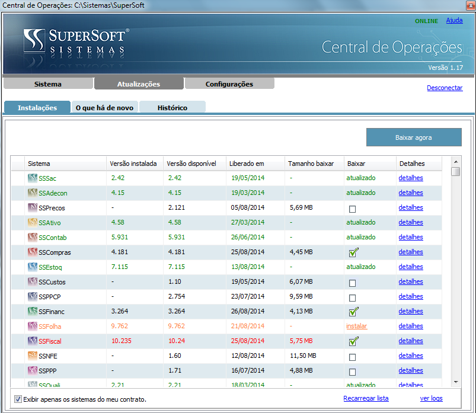Screen dimensions: 476x413
Task: Open detalhes link for SSAtivo
Action: [410, 222]
